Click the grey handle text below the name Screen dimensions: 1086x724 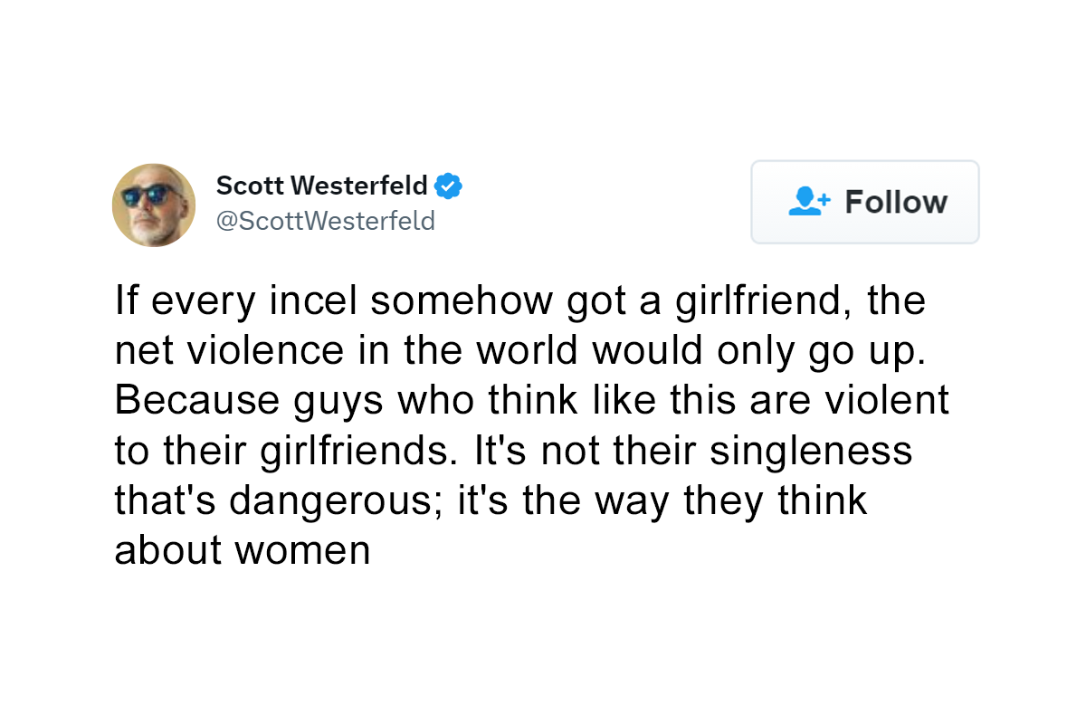tap(326, 220)
